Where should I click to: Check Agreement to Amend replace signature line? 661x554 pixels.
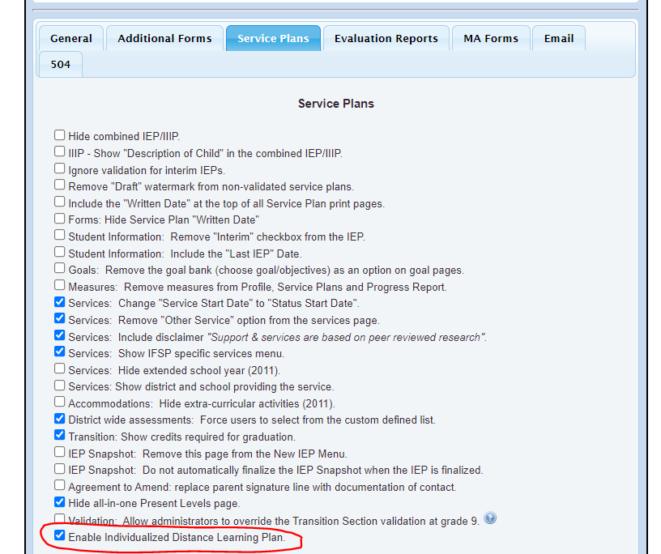click(x=59, y=485)
